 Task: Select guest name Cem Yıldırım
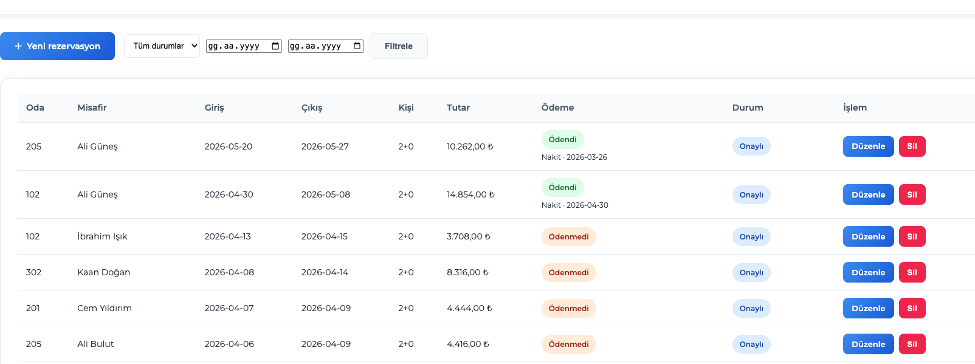point(104,308)
